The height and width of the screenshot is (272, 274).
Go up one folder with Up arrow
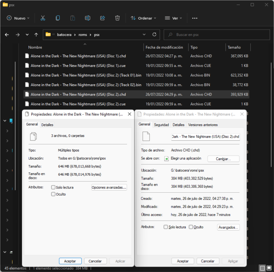click(36, 35)
